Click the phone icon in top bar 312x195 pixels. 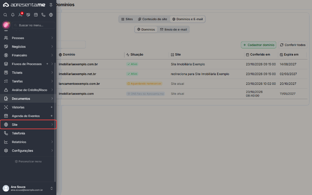pyautogui.click(x=43, y=15)
